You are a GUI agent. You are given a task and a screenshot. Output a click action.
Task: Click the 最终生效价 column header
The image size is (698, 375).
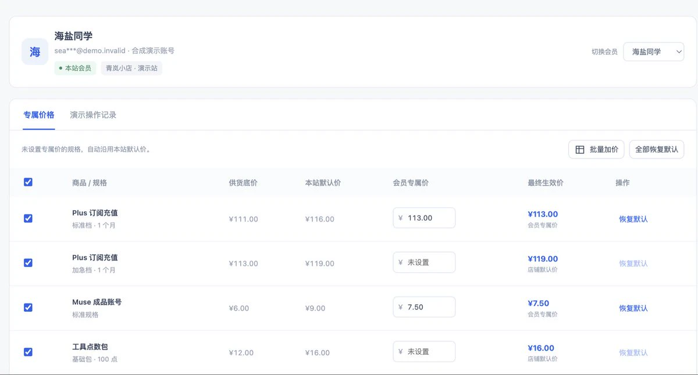546,183
